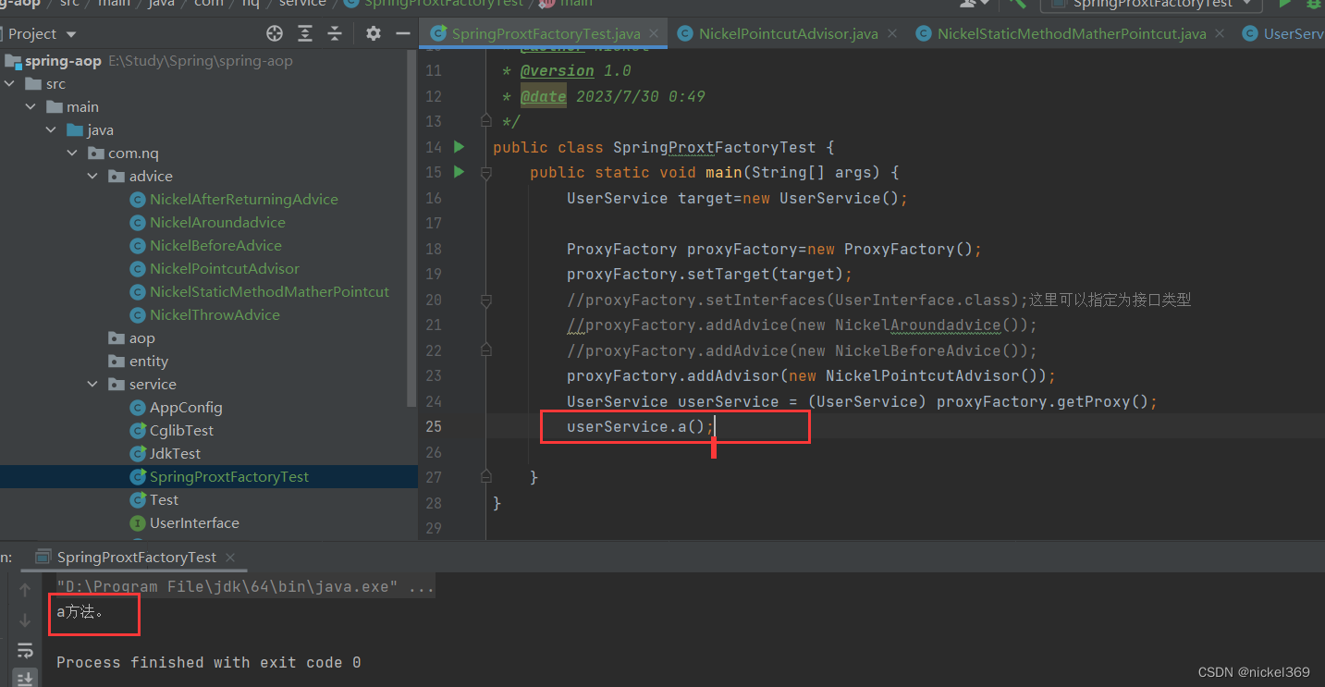Click the advice package folder icon
This screenshot has height=687, width=1325.
116,176
